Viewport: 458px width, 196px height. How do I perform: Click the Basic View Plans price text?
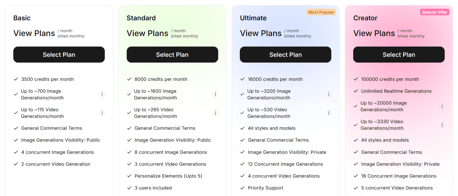click(x=34, y=33)
